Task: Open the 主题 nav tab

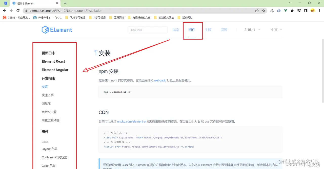Action: click(x=208, y=30)
